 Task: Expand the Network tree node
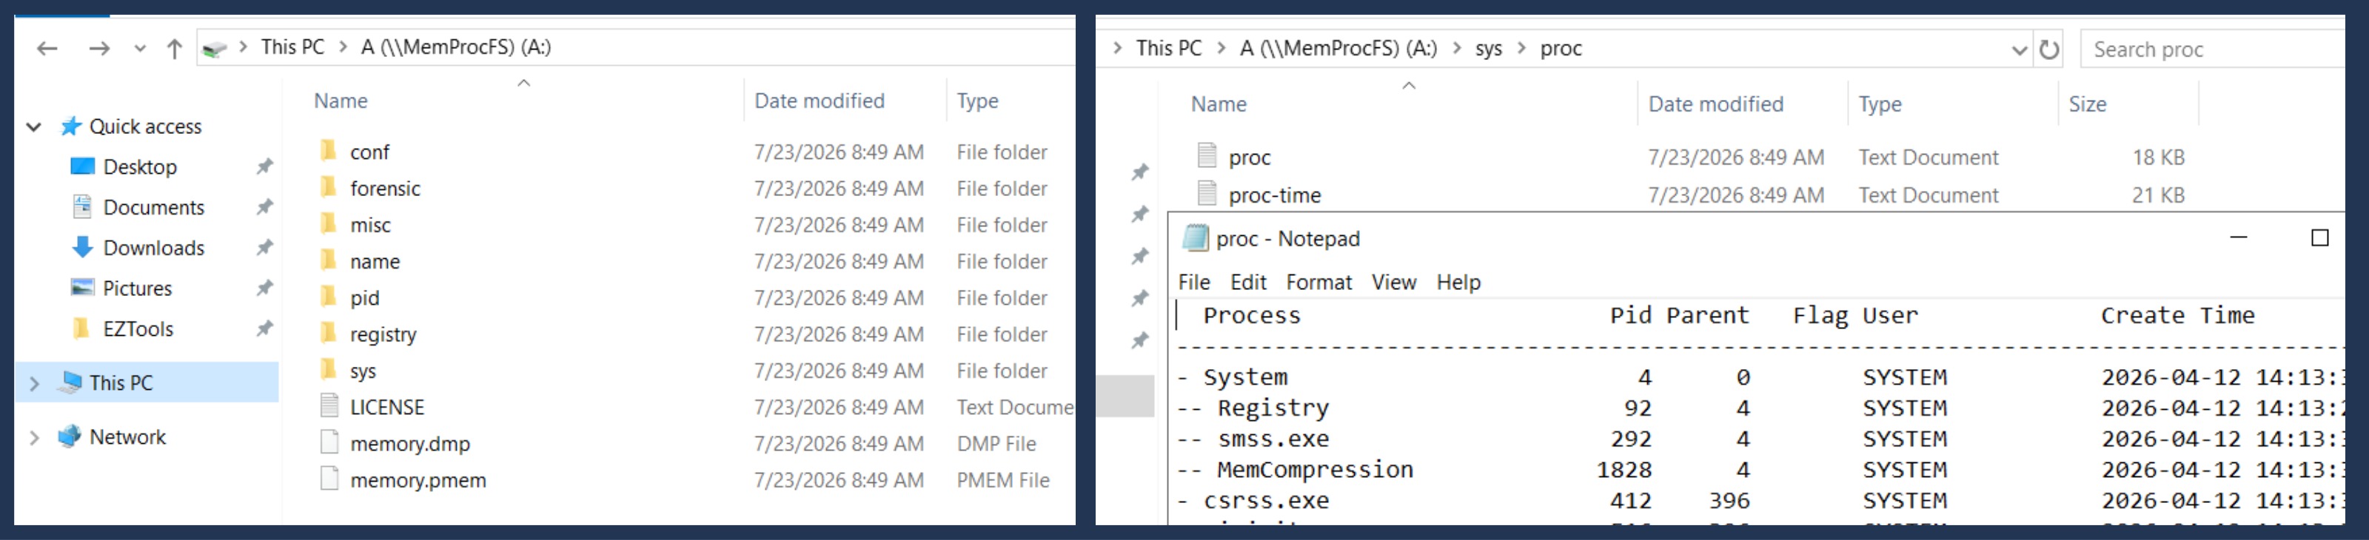click(35, 437)
